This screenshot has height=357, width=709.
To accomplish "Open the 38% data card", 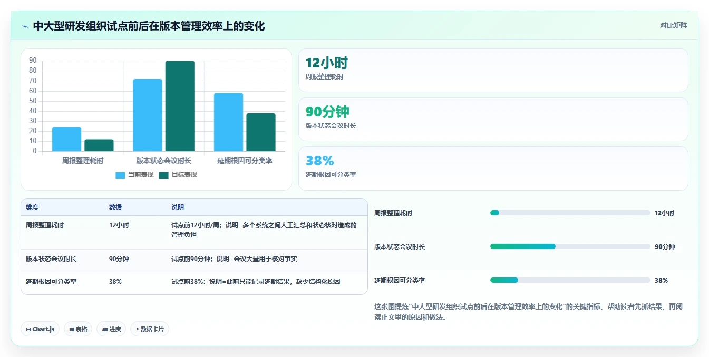I will [x=493, y=168].
